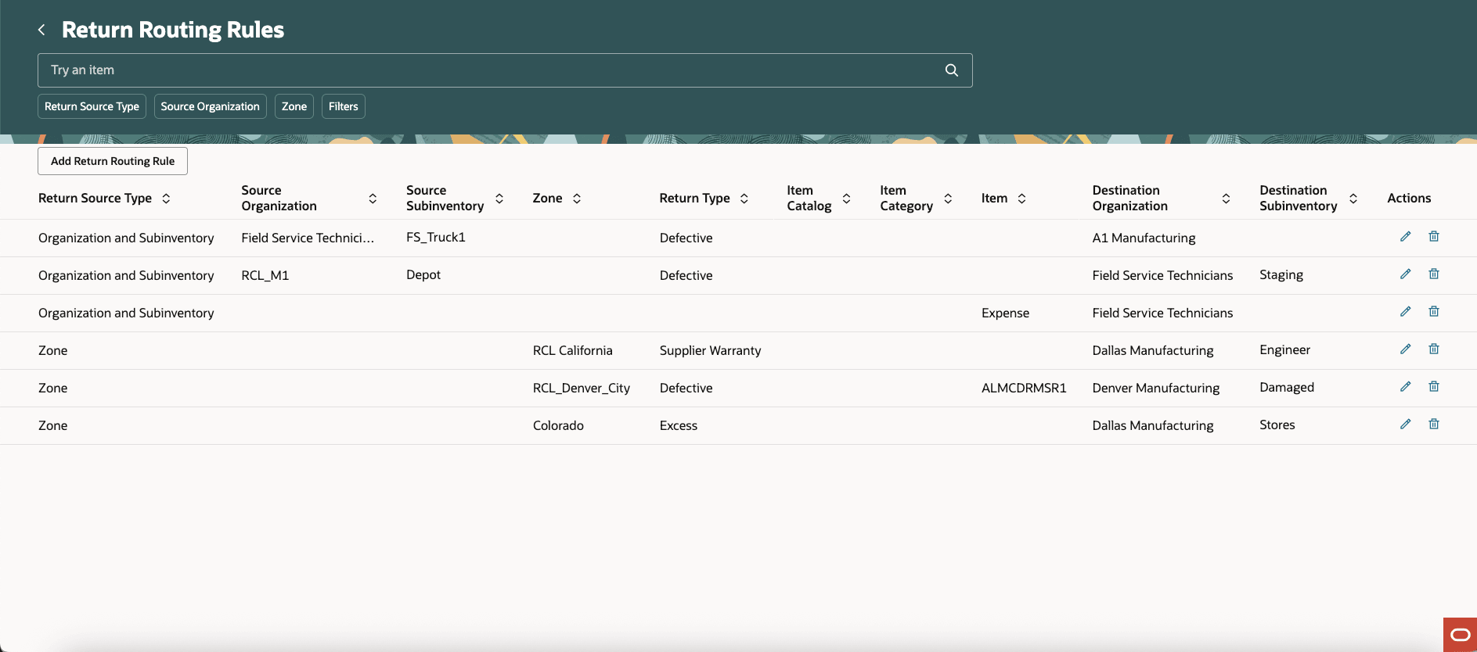
Task: Select the Staging destination subinventory cell
Action: [x=1281, y=274]
